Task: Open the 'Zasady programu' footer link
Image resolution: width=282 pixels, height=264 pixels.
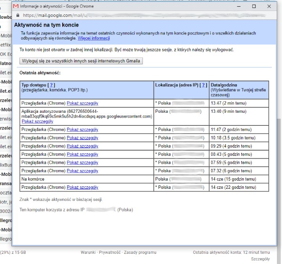Action: point(140,253)
